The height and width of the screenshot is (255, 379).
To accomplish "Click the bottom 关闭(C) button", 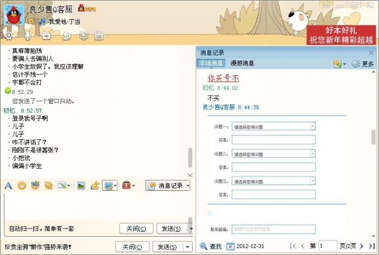I will [x=132, y=247].
